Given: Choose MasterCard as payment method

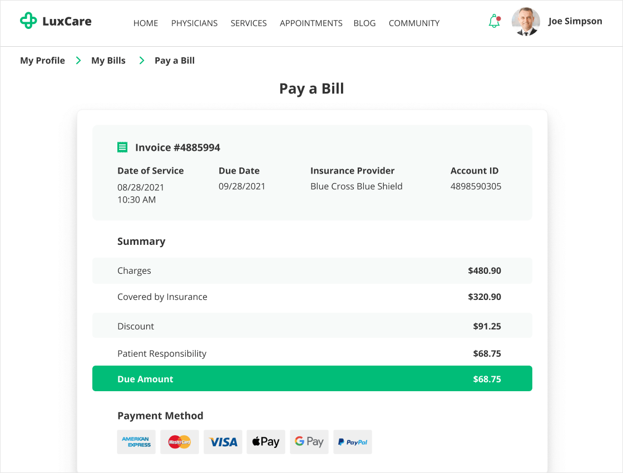Looking at the screenshot, I should click(x=180, y=442).
